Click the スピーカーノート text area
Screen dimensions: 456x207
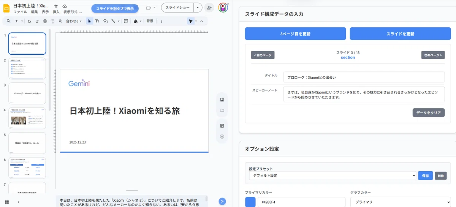click(x=364, y=94)
